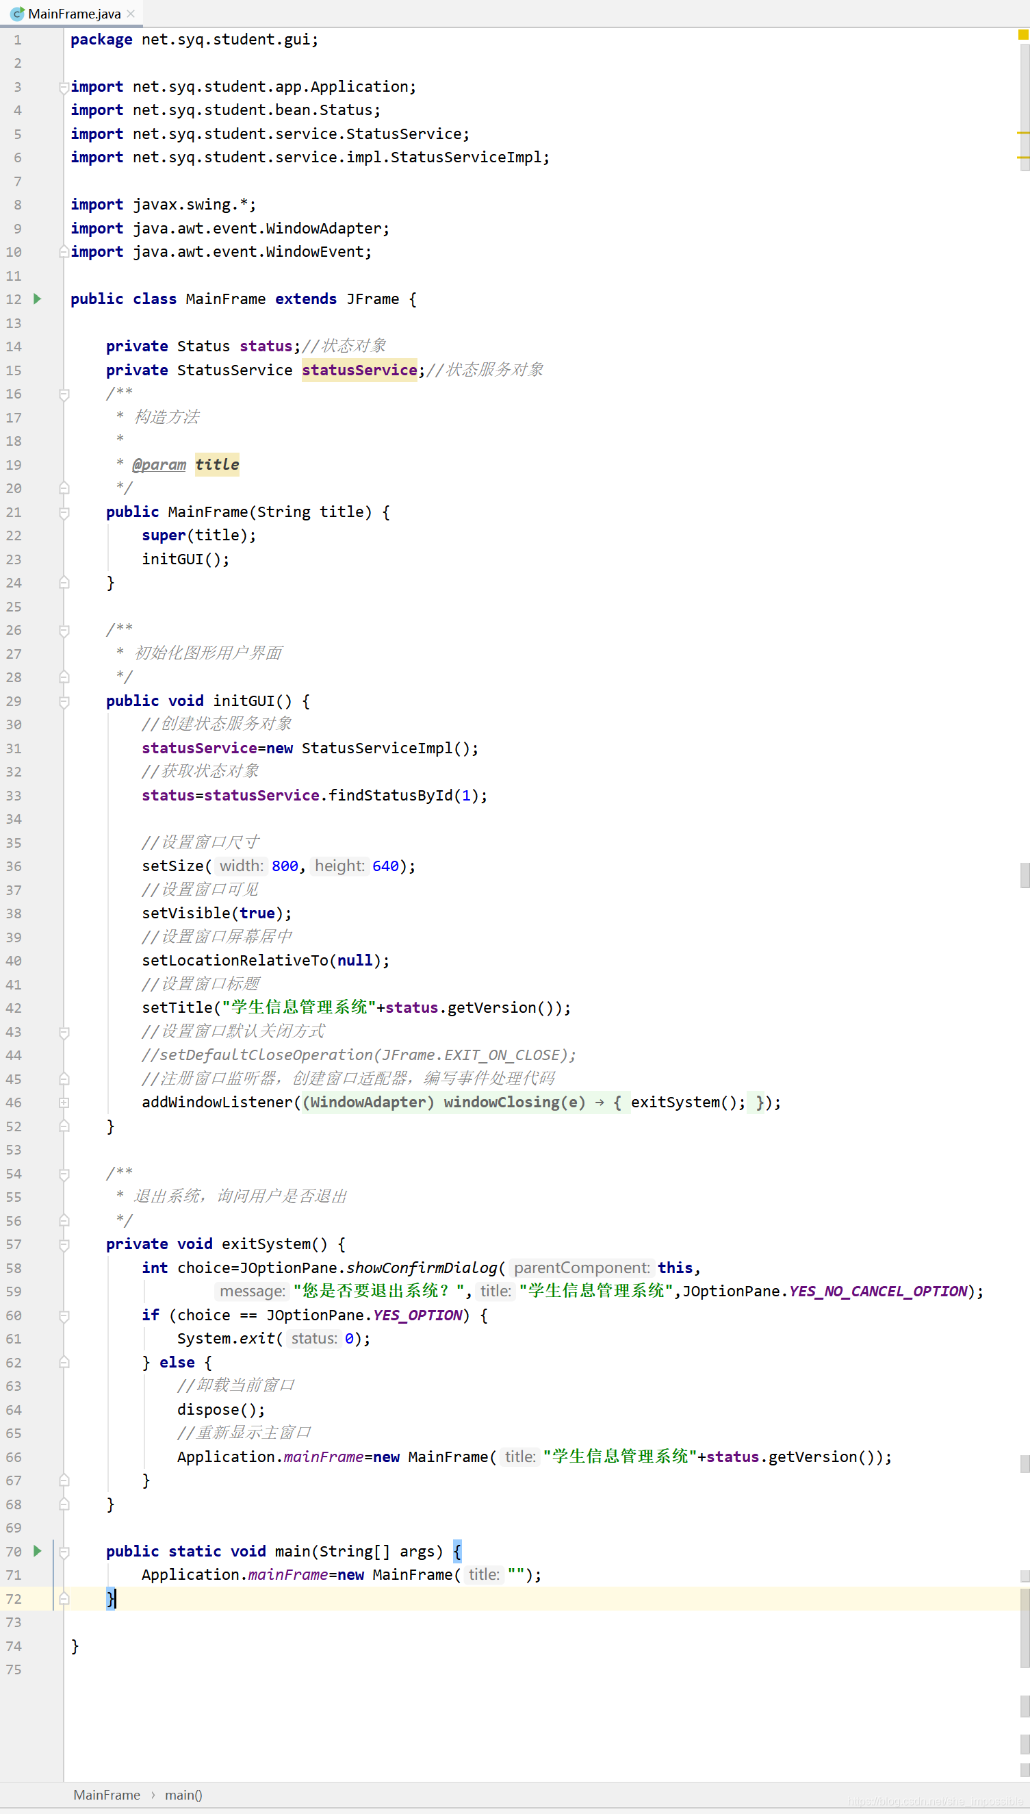
Task: Run MainFrame class from line 12 gutter
Action: [x=38, y=299]
